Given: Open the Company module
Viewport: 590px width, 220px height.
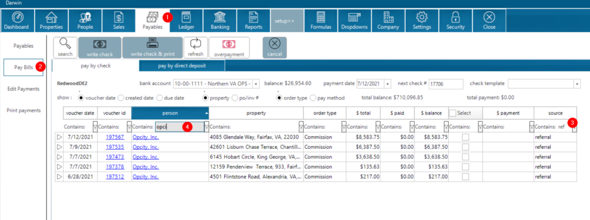Looking at the screenshot, I should [x=388, y=21].
